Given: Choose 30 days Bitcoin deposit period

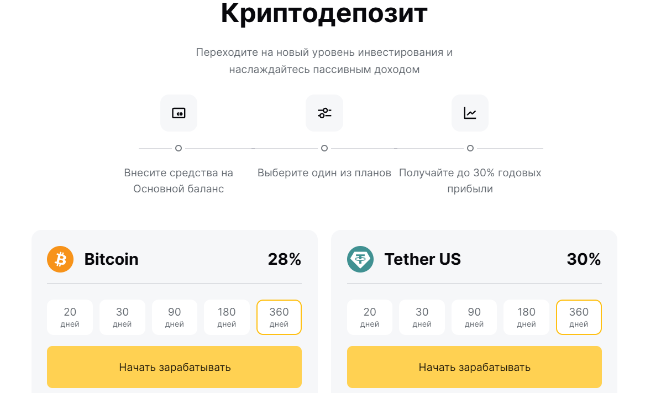Looking at the screenshot, I should tap(122, 317).
